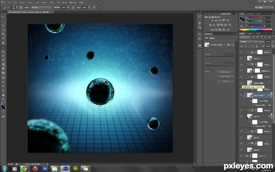Select the Lasso tool
The image size is (275, 172).
(x=3, y=26)
